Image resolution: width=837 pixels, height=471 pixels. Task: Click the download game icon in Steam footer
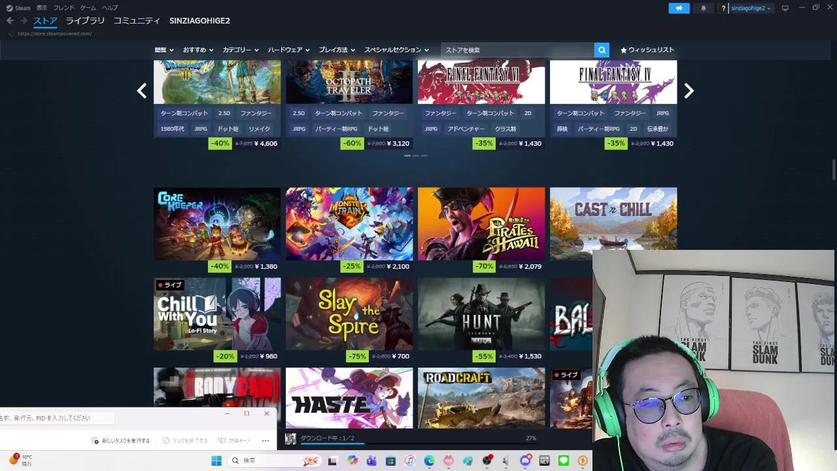point(290,439)
